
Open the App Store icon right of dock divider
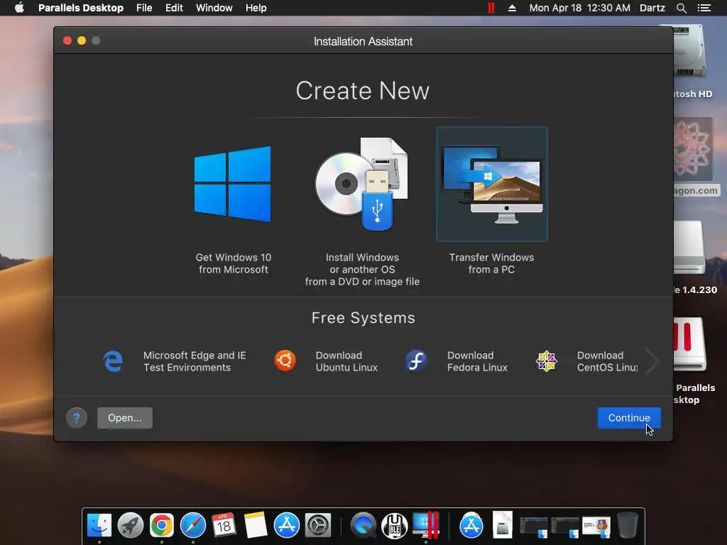[471, 525]
